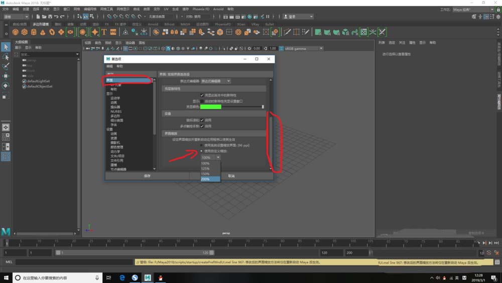This screenshot has width=502, height=283.
Task: Click the Type tool T shelf icon
Action: [x=104, y=32]
